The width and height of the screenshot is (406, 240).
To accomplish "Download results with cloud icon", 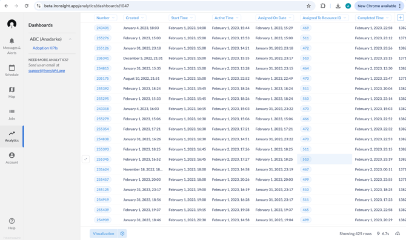I will (398, 233).
